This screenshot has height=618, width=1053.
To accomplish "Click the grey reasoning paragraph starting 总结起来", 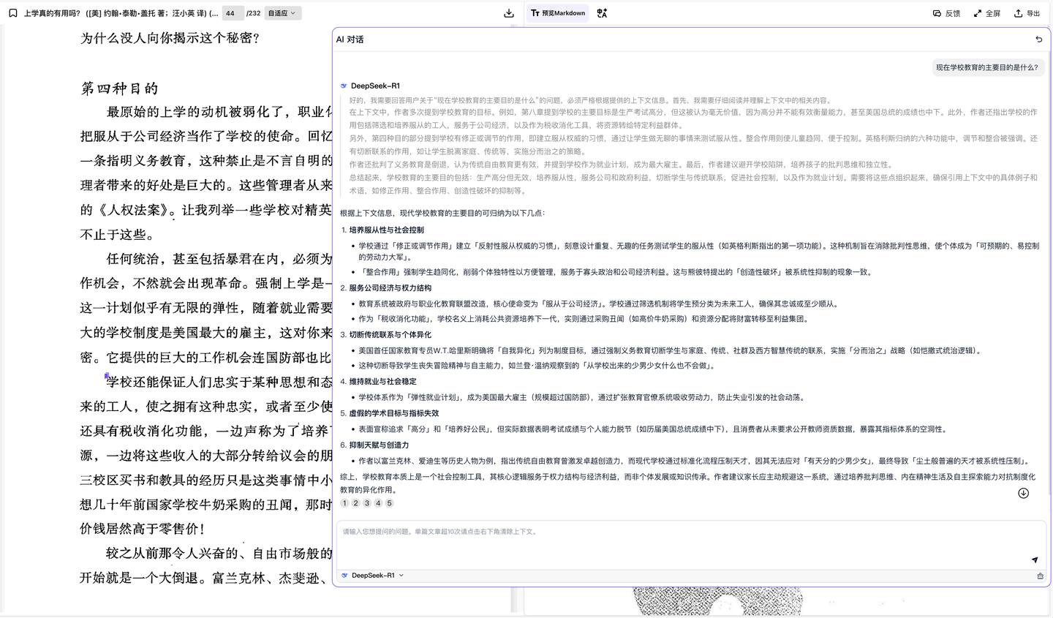I will (693, 184).
